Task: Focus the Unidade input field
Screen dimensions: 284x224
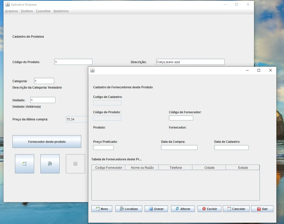Action: tap(43, 100)
